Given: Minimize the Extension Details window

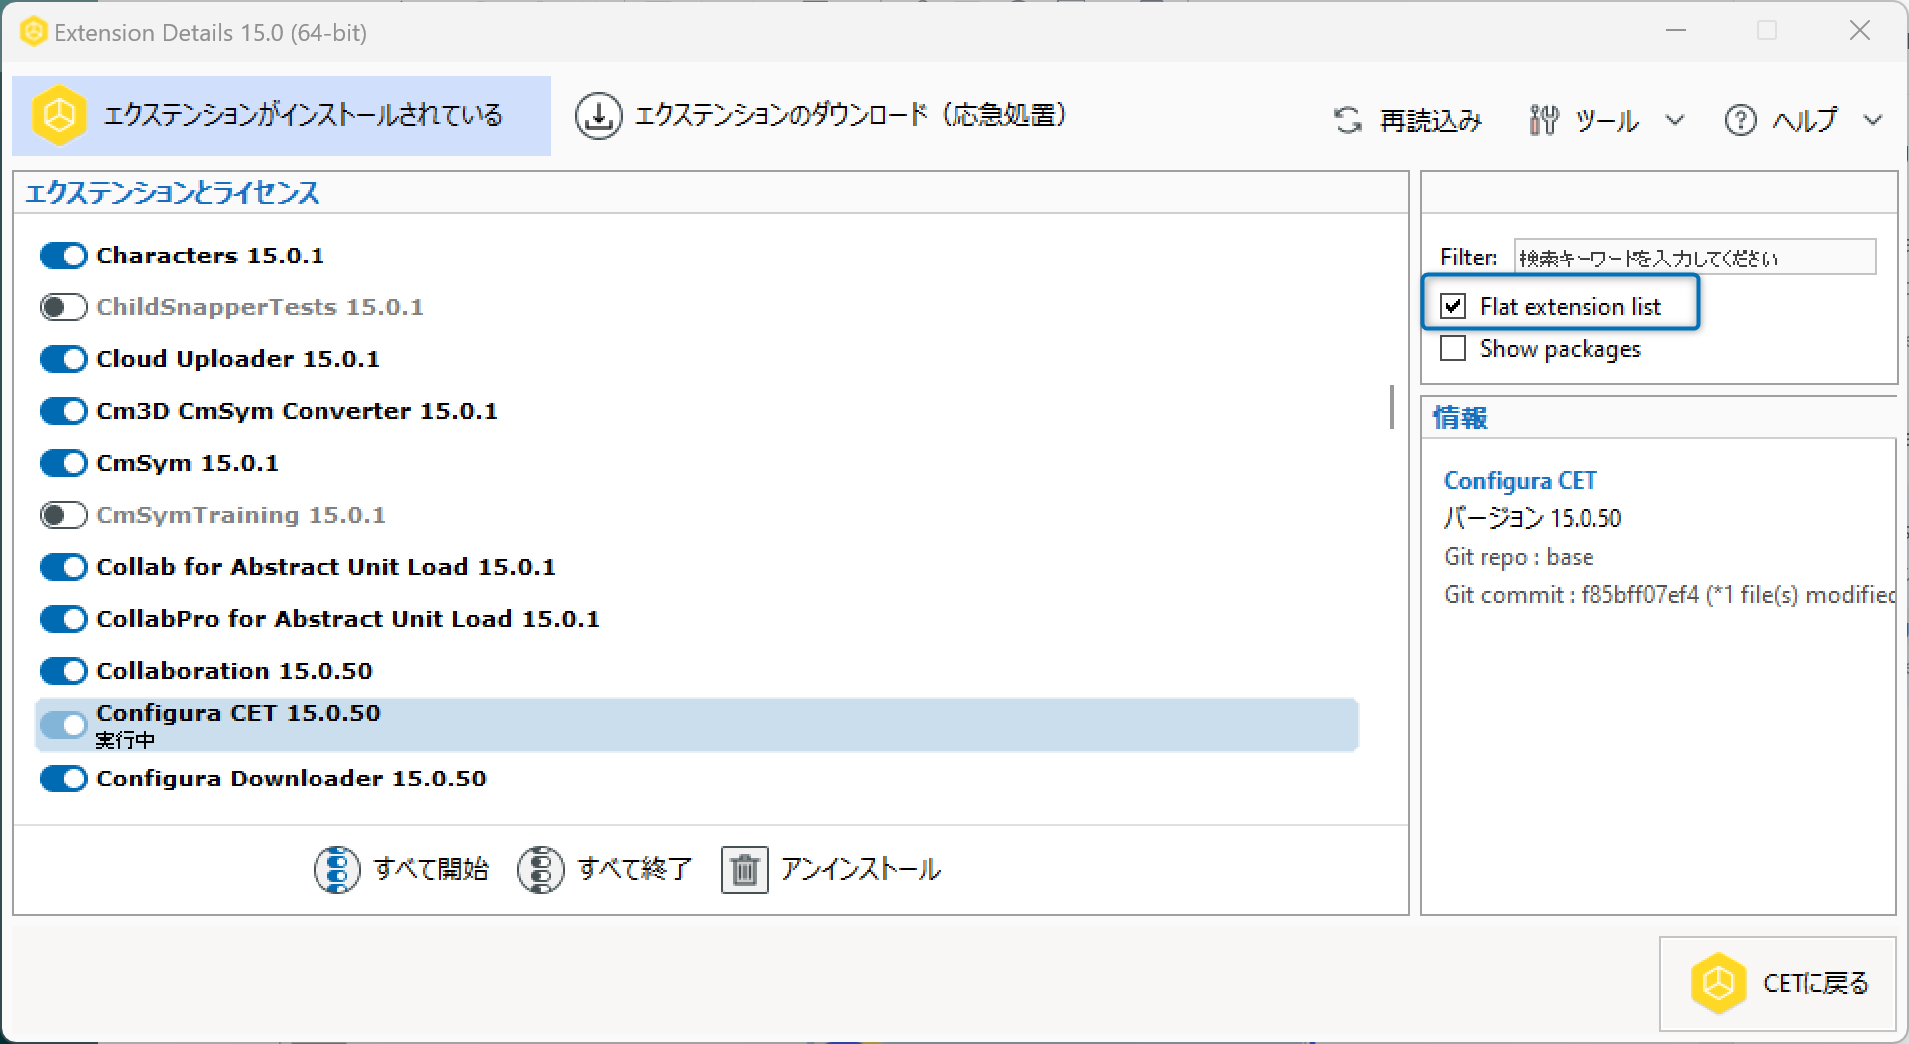Looking at the screenshot, I should click(1676, 31).
